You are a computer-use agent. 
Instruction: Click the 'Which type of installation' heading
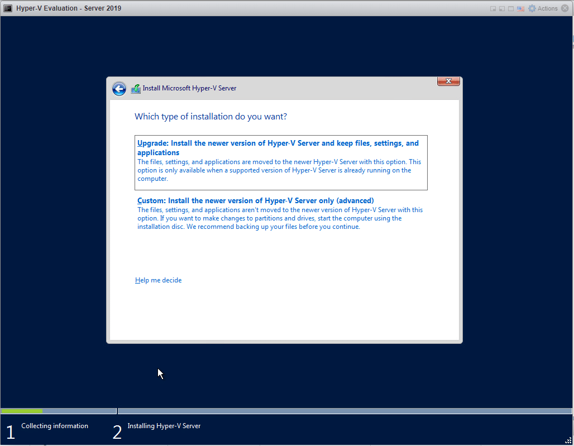tap(211, 117)
